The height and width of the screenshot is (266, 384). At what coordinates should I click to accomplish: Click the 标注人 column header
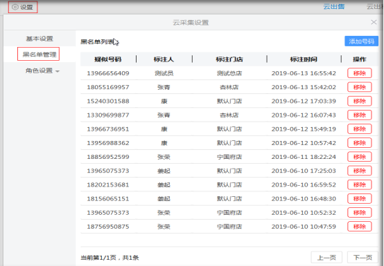pos(164,59)
